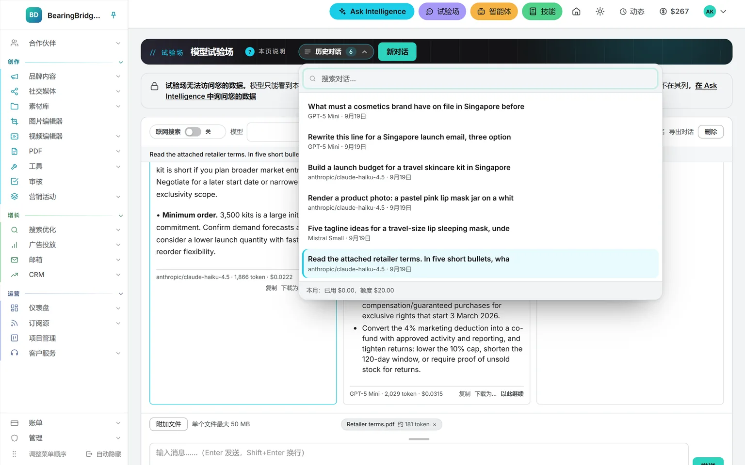Expand the 账单 submenu

118,423
